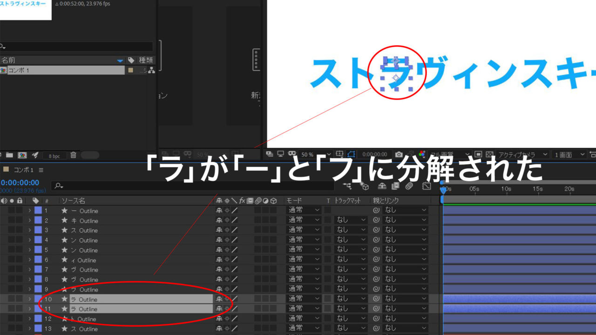Open the アクティブカメラ view dropdown
Screen dimensions: 596x335
tap(522, 154)
